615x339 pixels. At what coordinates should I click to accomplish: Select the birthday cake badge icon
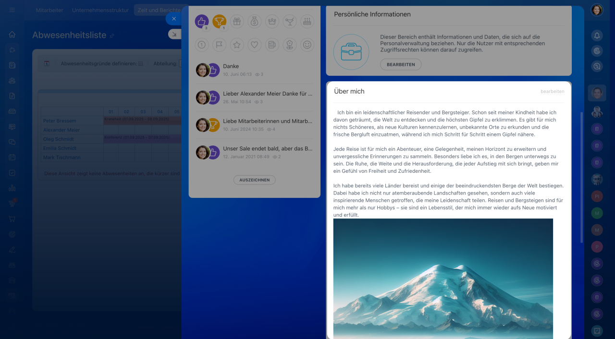pos(307,21)
